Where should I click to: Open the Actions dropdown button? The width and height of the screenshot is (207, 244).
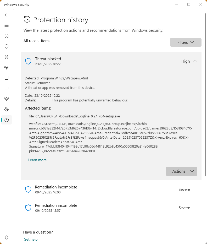point(181,171)
